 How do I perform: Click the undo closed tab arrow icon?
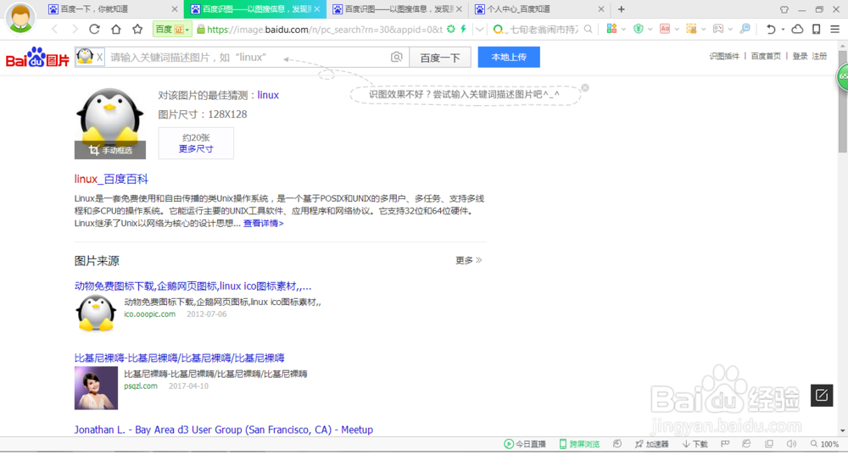(771, 29)
